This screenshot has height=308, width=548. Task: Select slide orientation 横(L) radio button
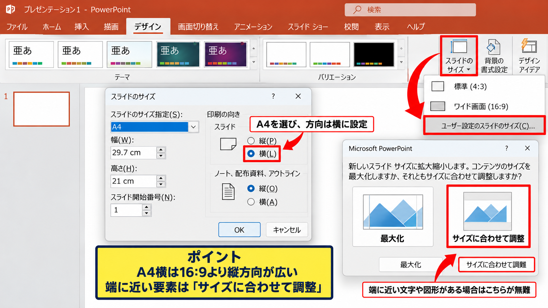pos(251,154)
